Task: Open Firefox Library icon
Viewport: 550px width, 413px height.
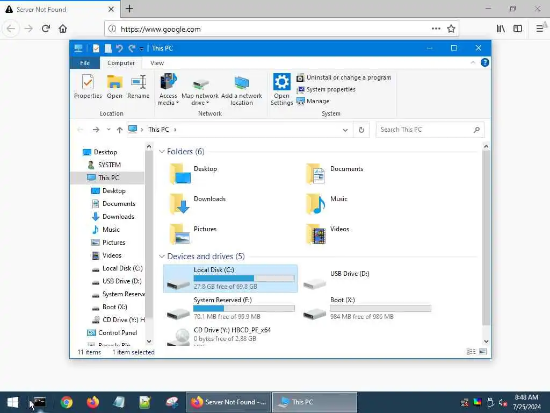Action: tap(501, 29)
